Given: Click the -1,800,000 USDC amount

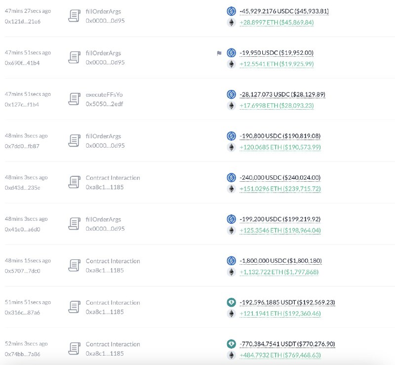Looking at the screenshot, I should point(280,261).
